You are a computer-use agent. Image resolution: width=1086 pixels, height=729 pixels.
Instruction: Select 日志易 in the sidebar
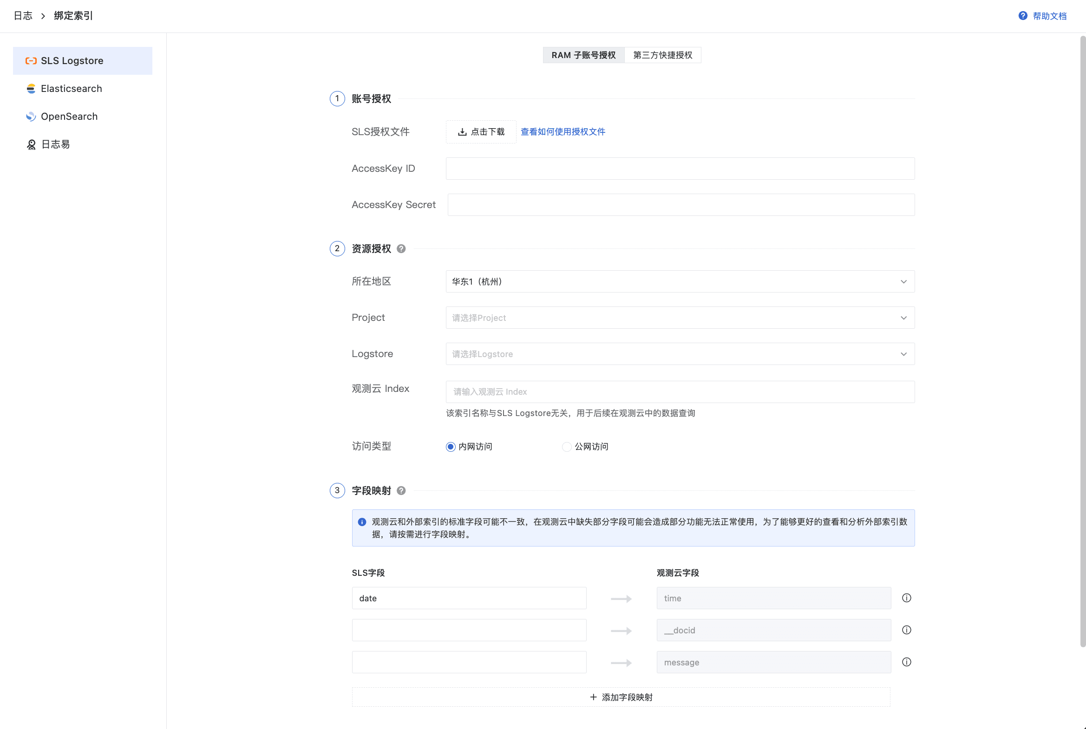coord(83,144)
